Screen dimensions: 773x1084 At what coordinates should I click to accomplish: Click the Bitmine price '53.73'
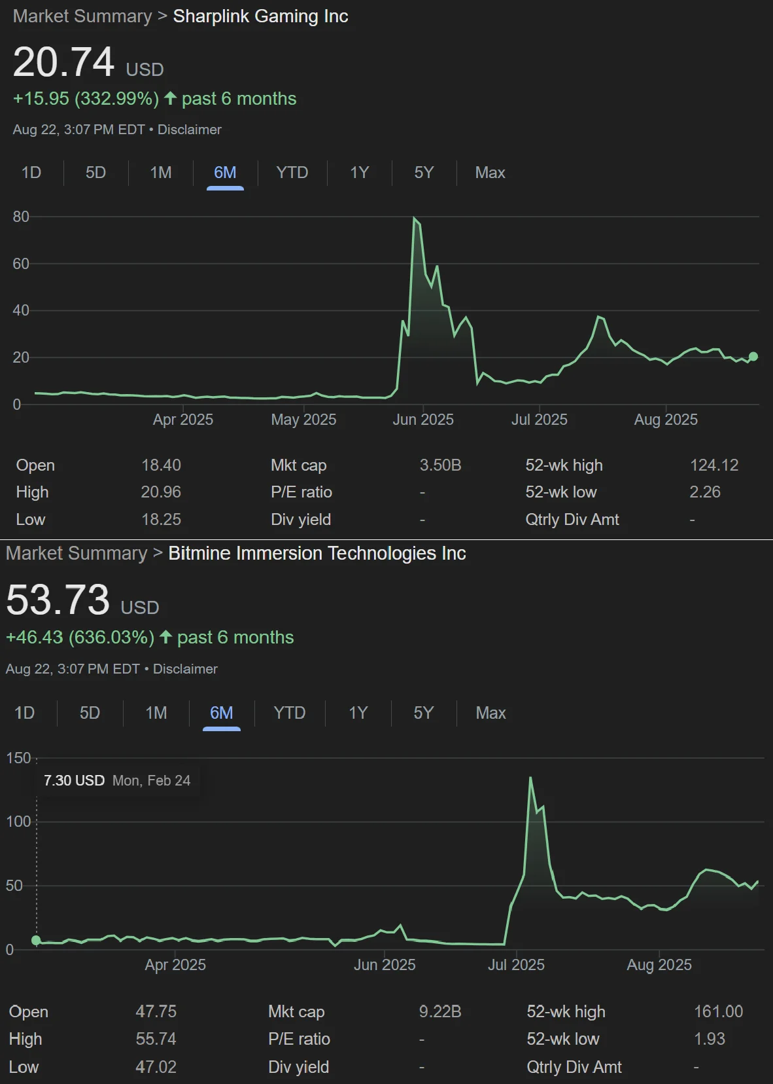(58, 600)
